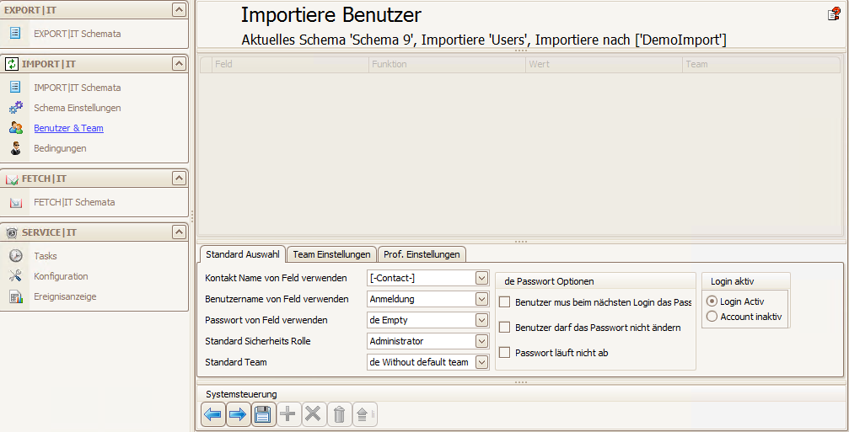Collapse the EXPORT|IT sidebar group

(179, 9)
